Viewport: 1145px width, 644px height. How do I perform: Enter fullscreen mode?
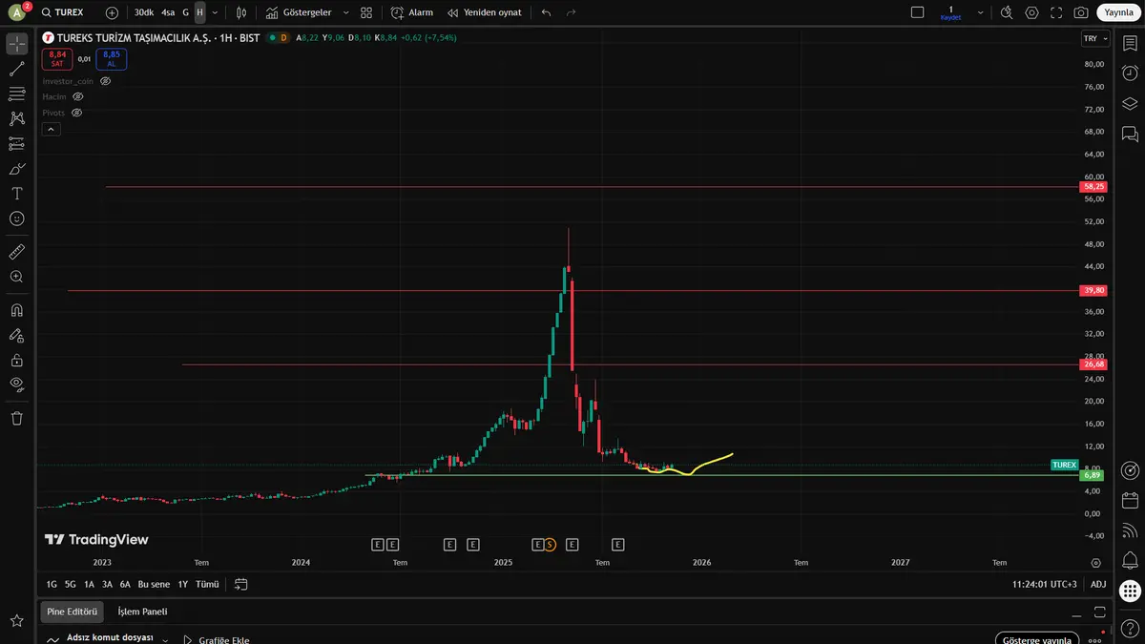click(1056, 12)
